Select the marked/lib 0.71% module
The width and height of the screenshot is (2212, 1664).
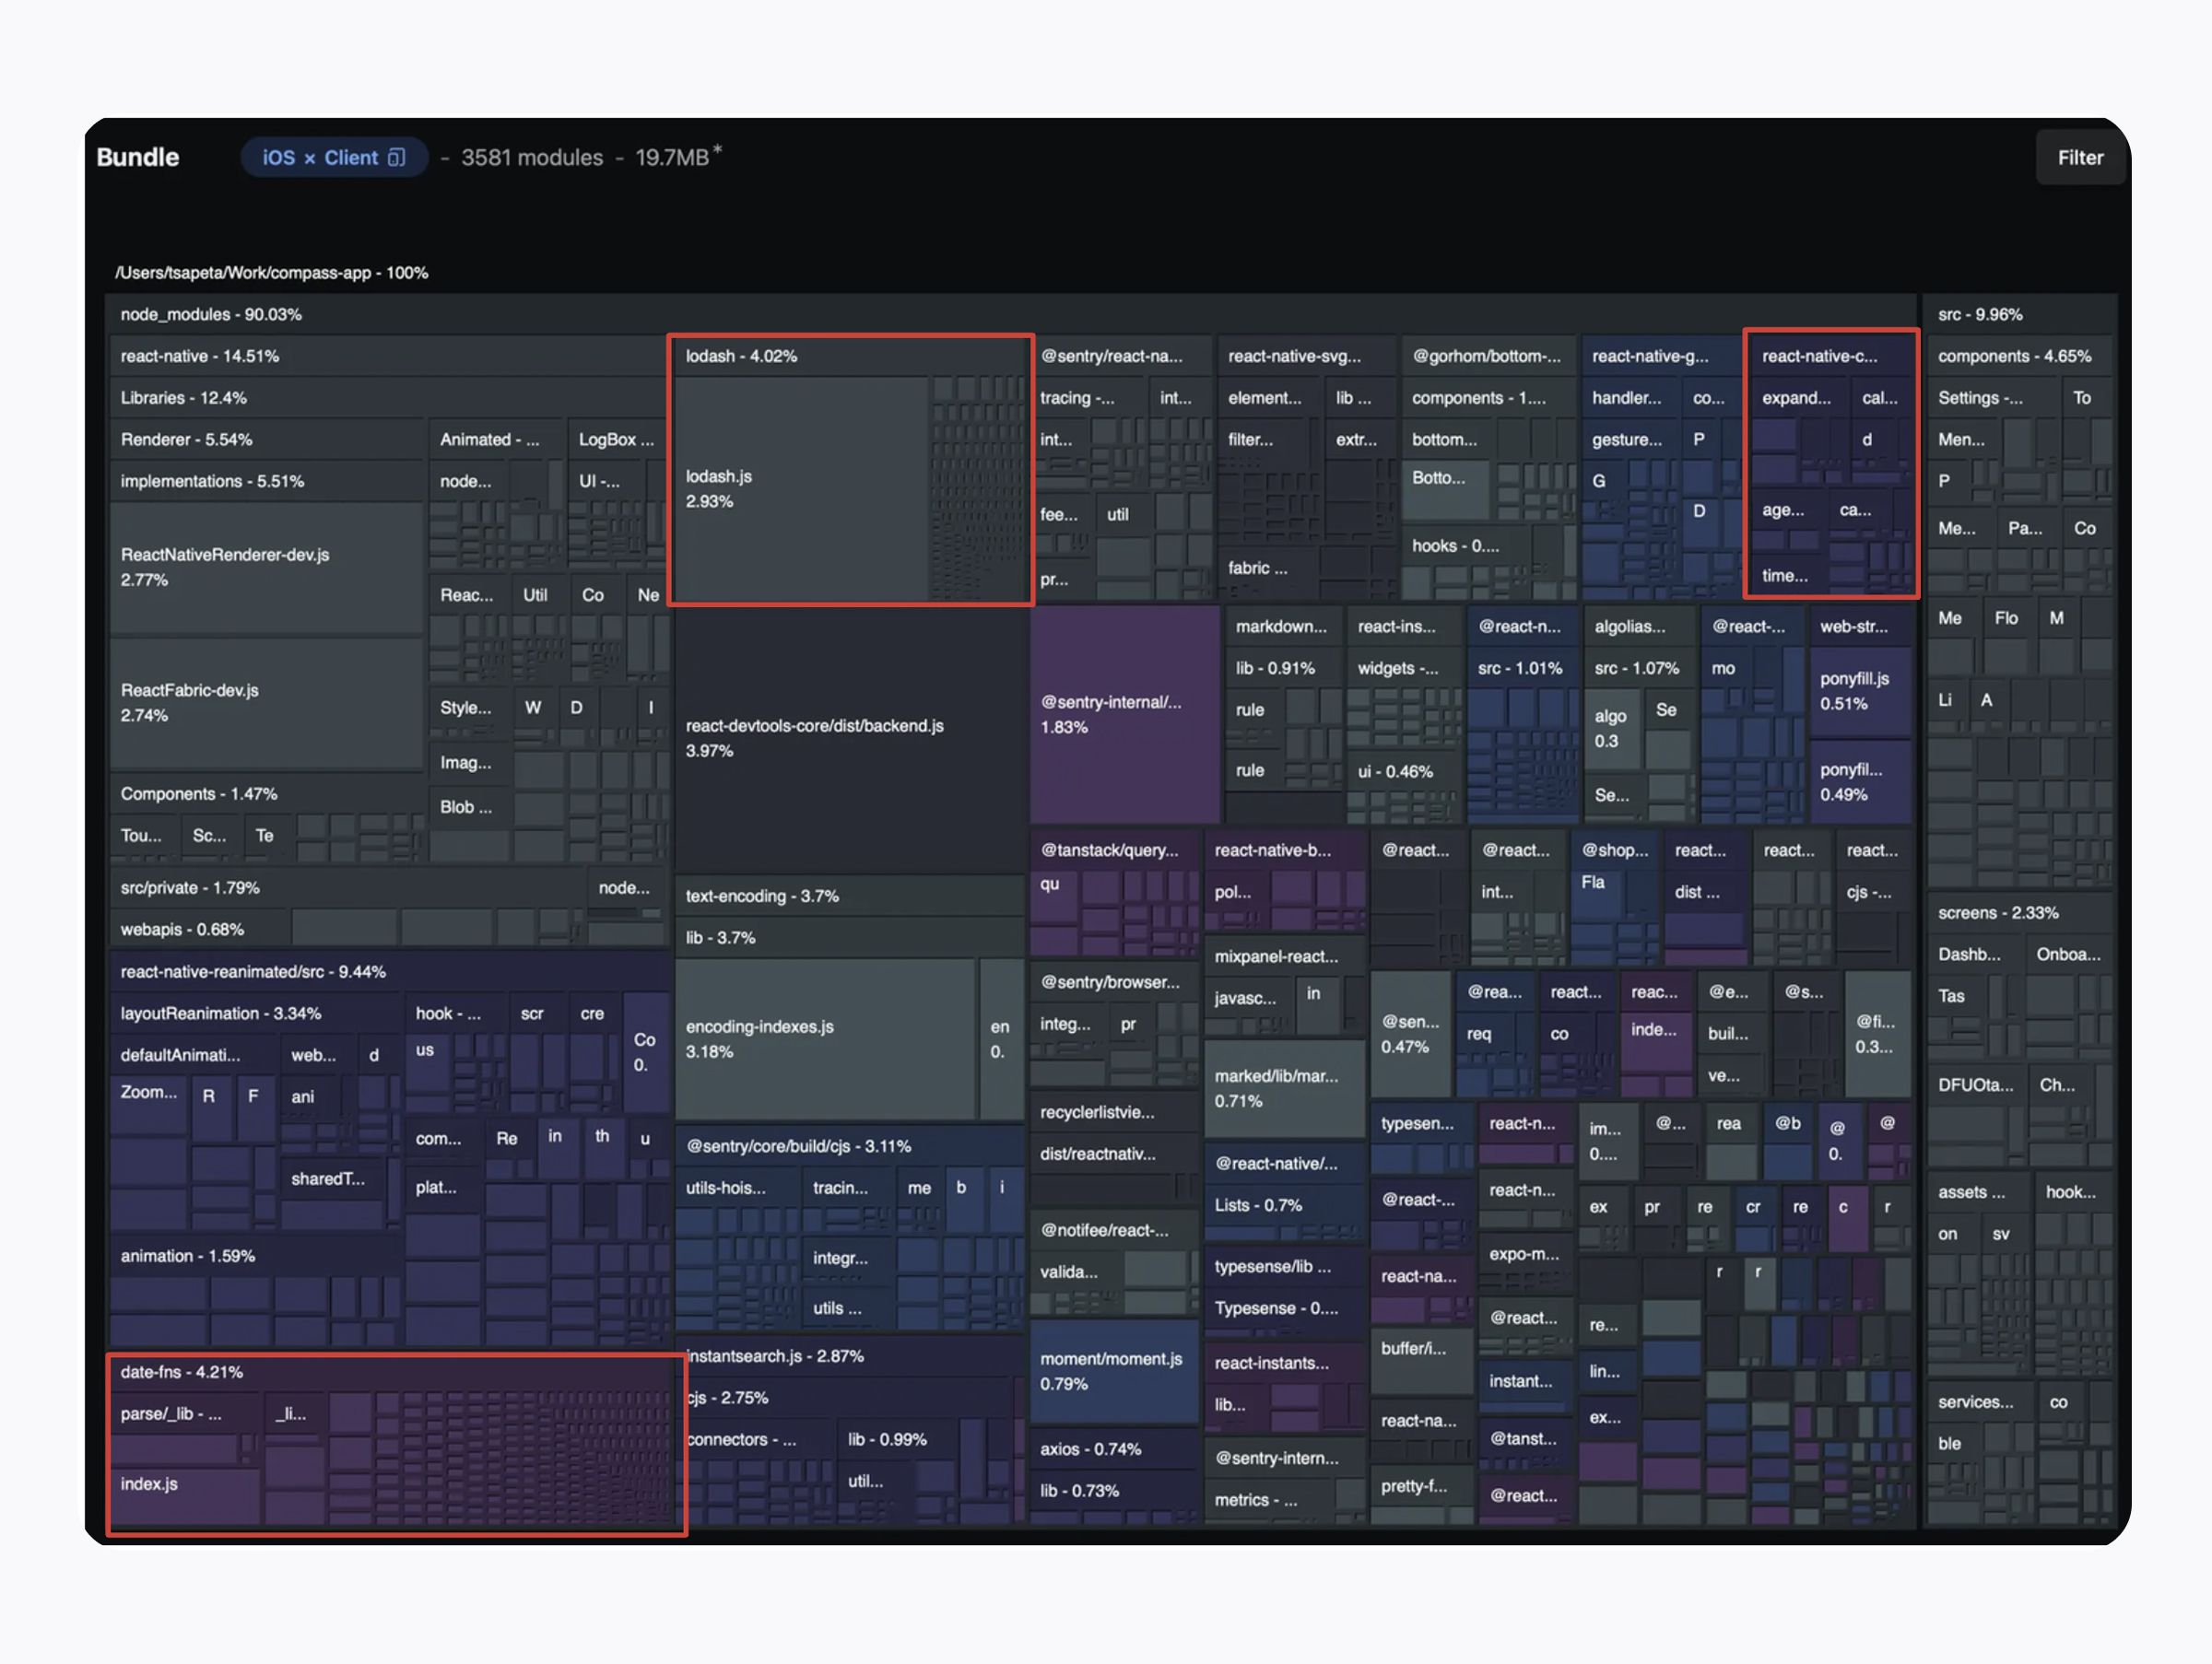[x=1285, y=1089]
